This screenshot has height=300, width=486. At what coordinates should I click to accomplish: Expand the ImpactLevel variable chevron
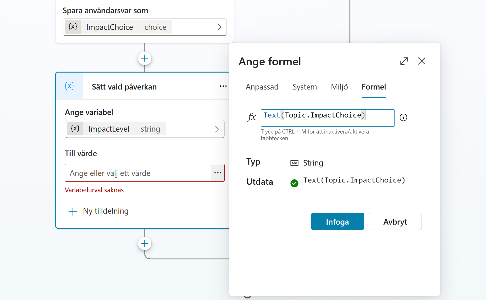[217, 129]
